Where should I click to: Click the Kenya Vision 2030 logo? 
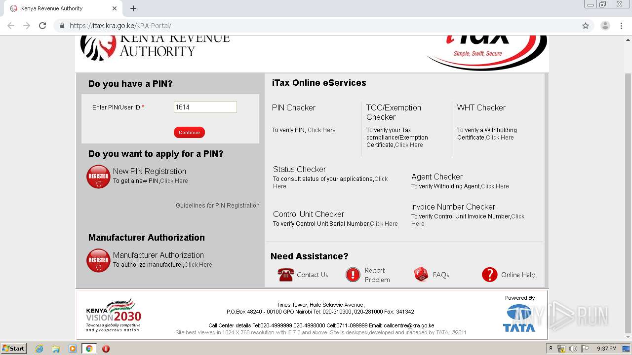pos(114,315)
